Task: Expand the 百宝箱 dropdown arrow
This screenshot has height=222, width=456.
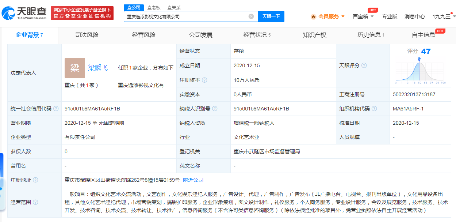Action: tap(372, 16)
